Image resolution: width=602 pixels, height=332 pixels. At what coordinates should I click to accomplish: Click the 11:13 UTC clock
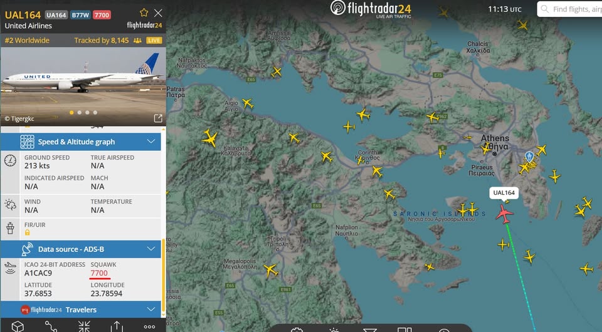tap(504, 9)
